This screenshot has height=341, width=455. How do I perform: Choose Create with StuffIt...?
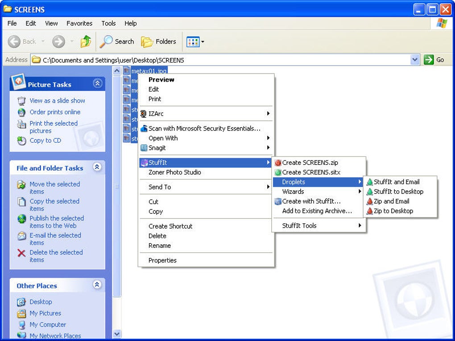click(x=318, y=201)
